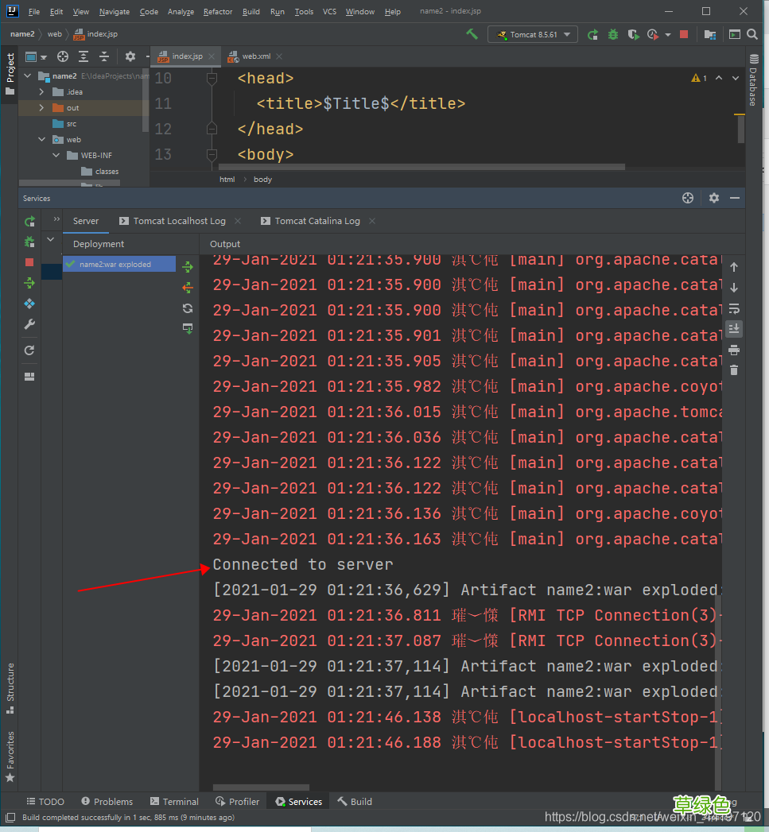The image size is (769, 832).
Task: Open the Refactor menu
Action: click(218, 12)
